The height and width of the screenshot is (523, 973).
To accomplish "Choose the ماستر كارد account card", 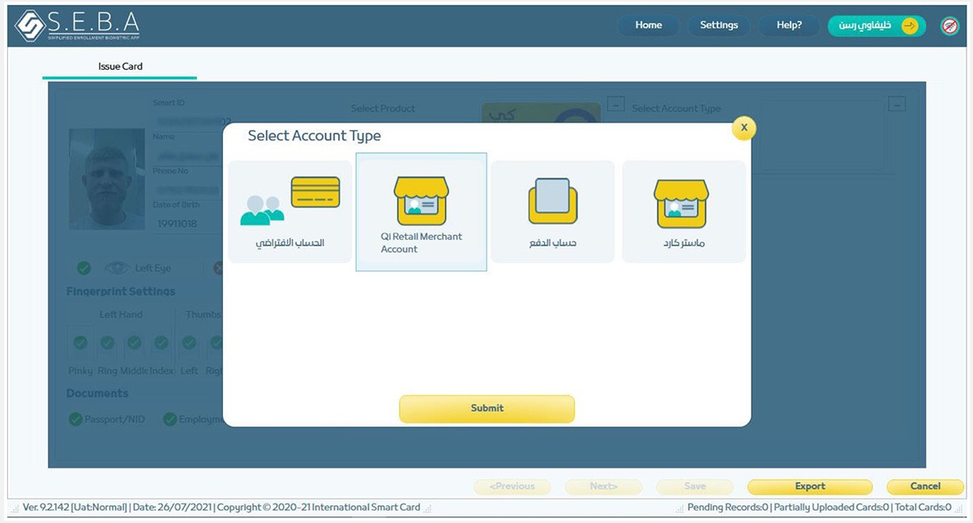I will [684, 212].
